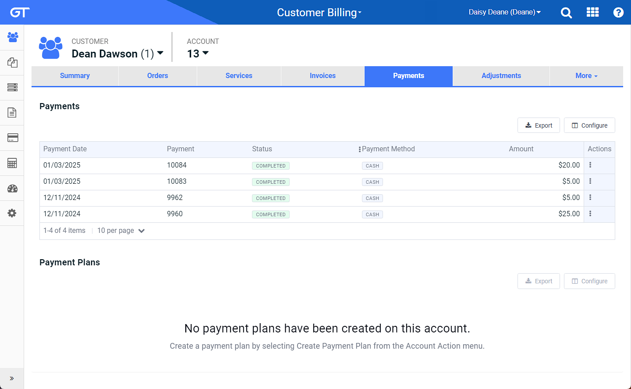Configure the Payments table columns
This screenshot has height=389, width=631.
tap(589, 125)
